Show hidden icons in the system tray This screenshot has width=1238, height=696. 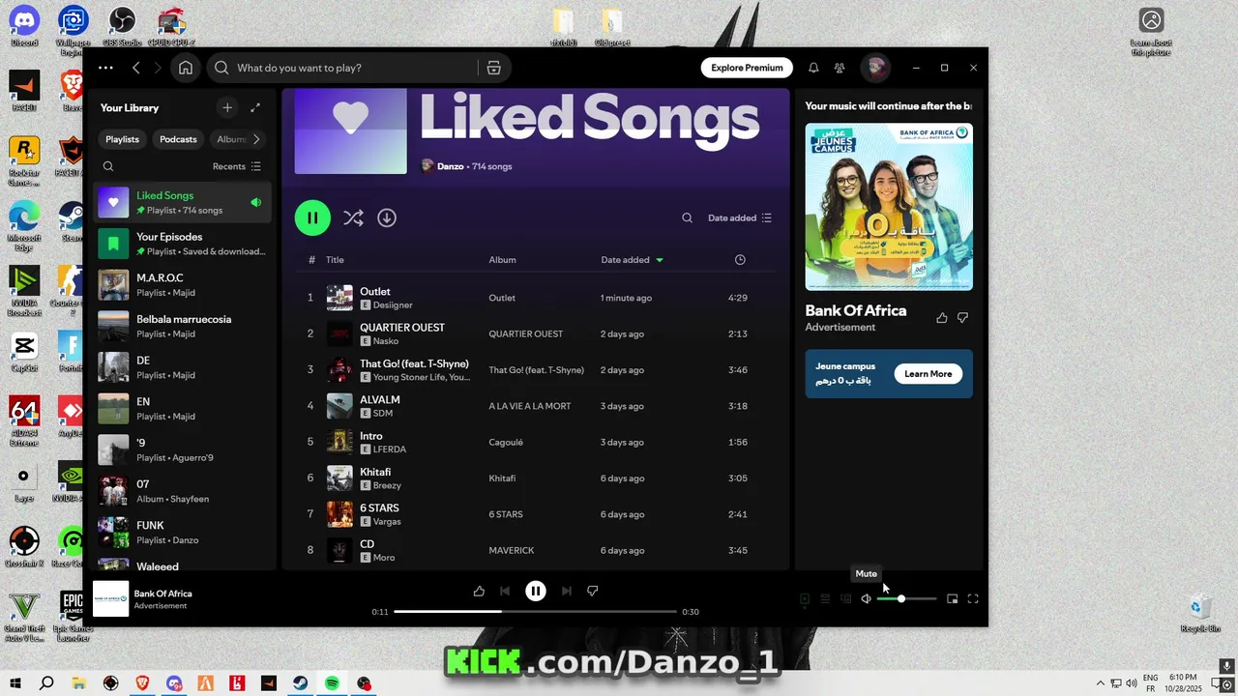pos(1100,683)
